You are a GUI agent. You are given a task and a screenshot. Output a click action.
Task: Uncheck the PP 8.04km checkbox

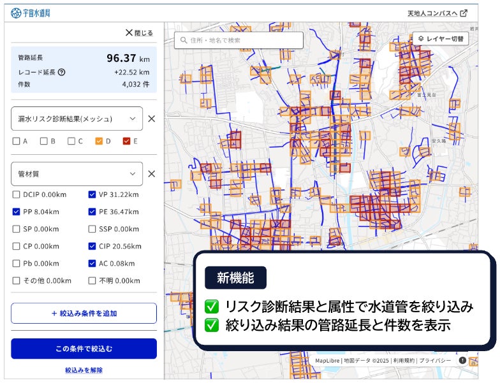16,212
